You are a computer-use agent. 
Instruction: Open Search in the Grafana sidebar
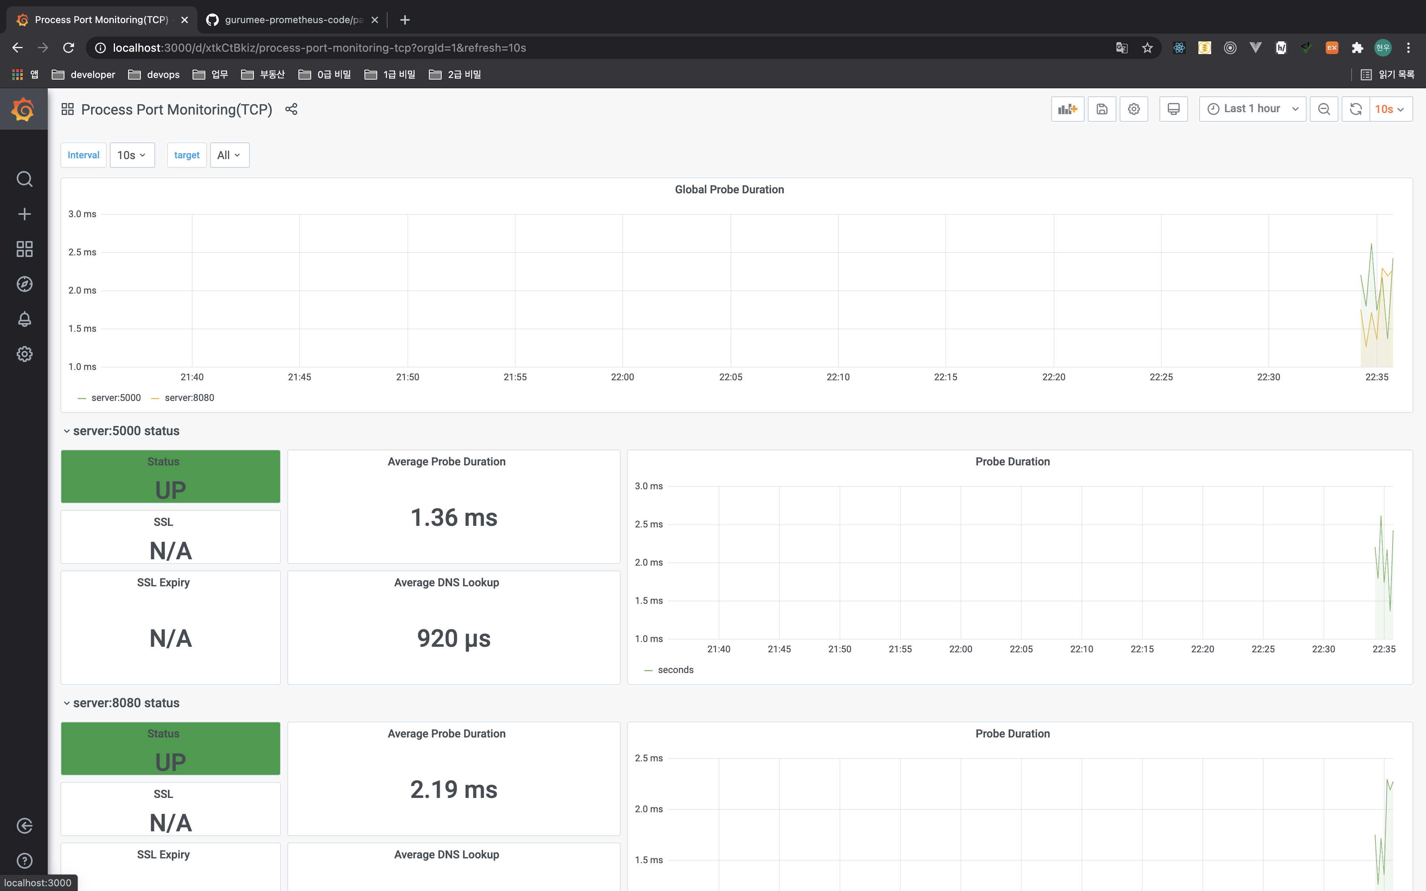(24, 179)
